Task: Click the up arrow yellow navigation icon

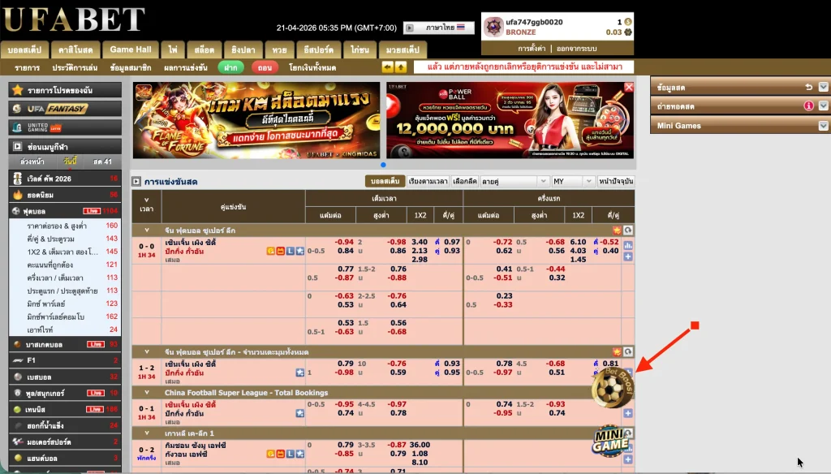Action: point(401,67)
